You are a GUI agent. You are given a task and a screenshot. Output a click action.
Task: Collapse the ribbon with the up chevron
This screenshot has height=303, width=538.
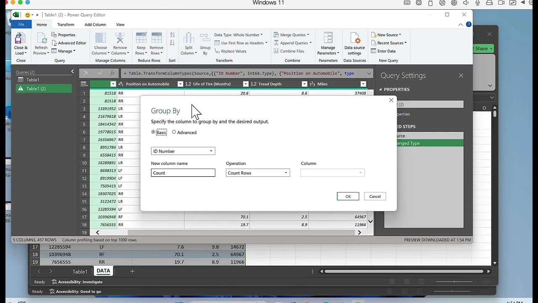pyautogui.click(x=460, y=24)
